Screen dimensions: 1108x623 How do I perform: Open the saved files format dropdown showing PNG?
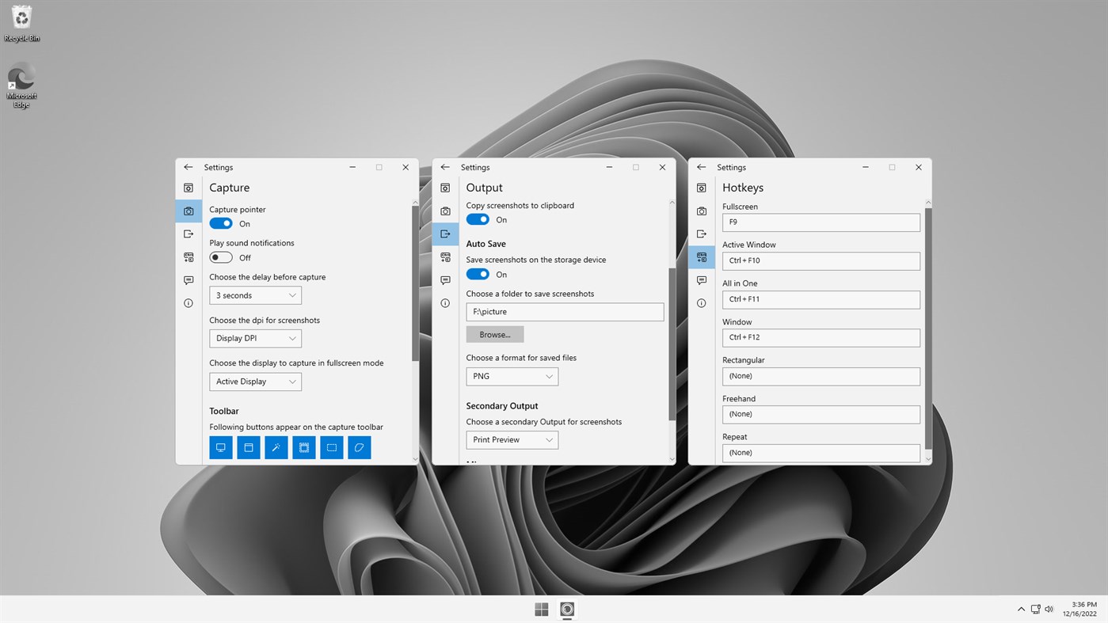(512, 376)
